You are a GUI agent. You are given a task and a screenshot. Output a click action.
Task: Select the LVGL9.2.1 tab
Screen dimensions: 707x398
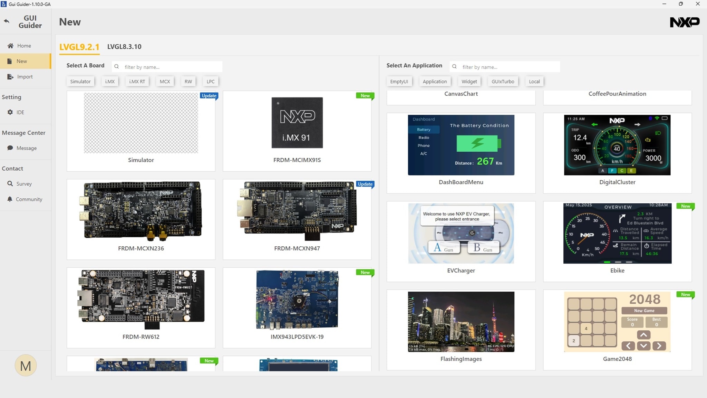click(79, 47)
